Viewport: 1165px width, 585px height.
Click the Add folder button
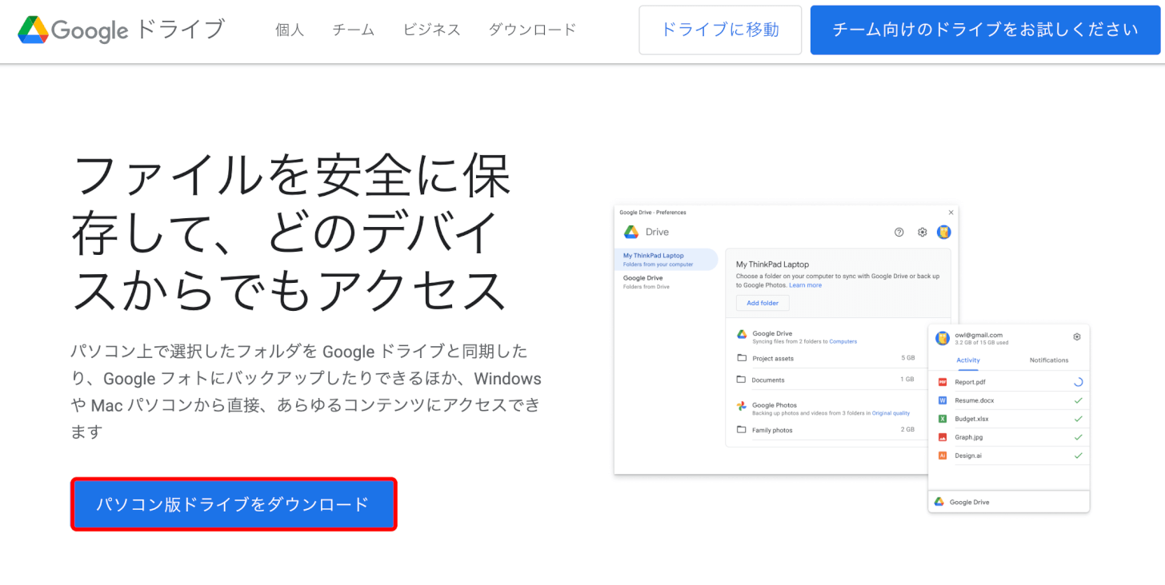coord(762,303)
